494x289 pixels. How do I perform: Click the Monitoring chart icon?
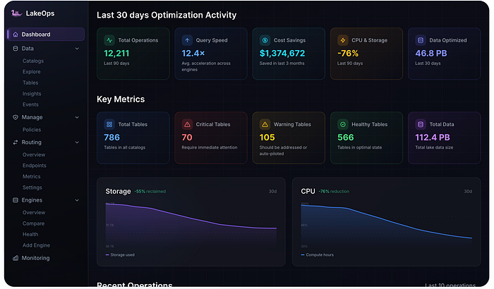[x=15, y=258]
